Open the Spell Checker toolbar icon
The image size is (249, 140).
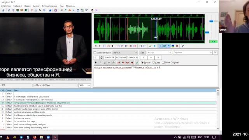click(86, 10)
